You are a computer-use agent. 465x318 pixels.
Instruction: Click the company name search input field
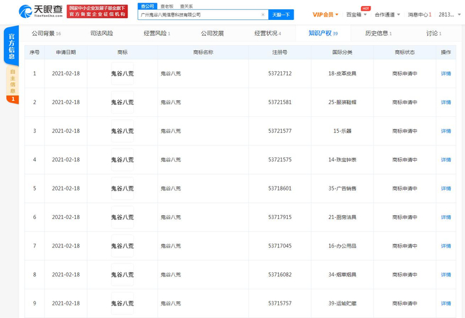[198, 15]
